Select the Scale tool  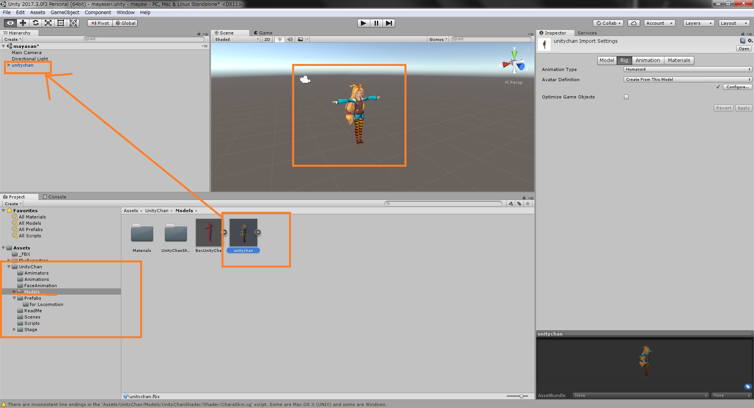point(48,23)
